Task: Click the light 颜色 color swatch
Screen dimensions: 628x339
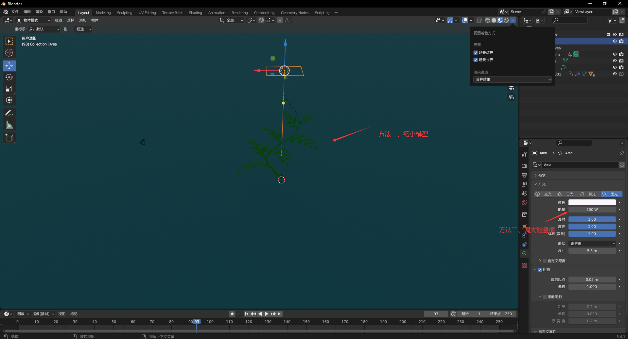Action: coord(592,202)
